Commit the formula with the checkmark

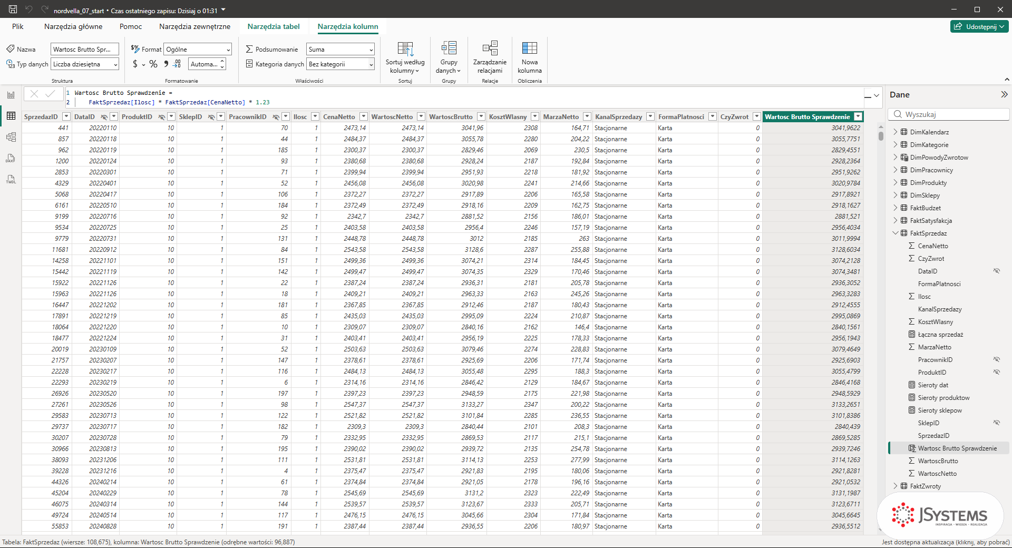[x=50, y=94]
